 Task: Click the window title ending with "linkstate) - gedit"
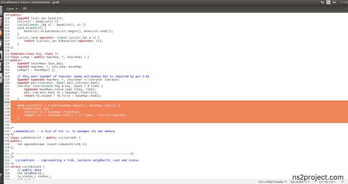point(30,2)
